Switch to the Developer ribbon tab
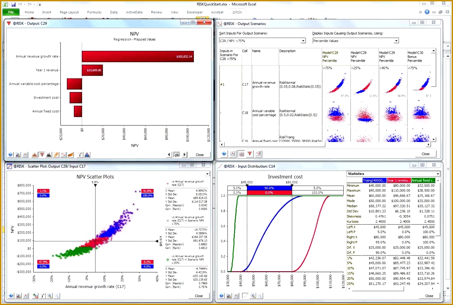453x305 pixels. click(195, 12)
